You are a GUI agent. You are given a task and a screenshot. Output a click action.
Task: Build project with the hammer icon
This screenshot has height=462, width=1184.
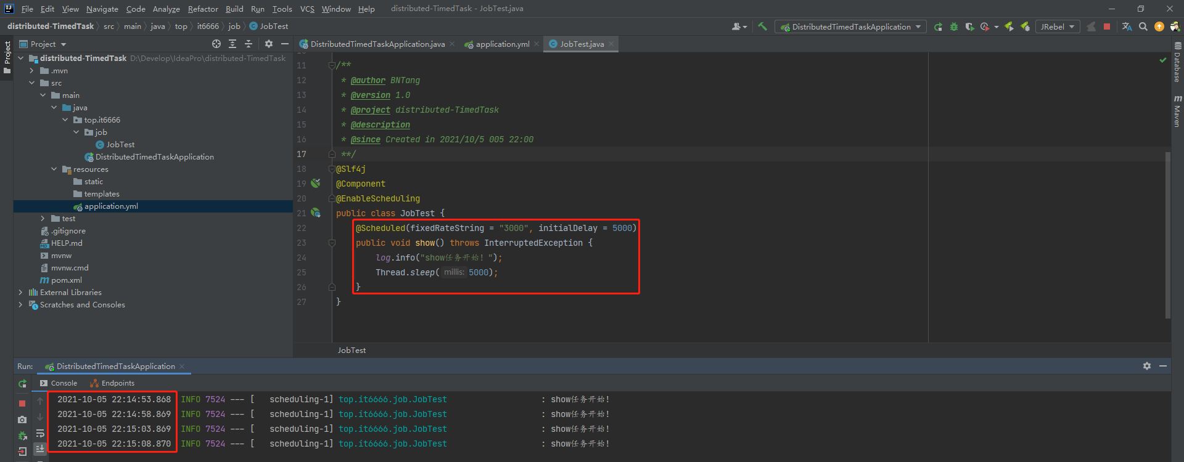coord(762,26)
